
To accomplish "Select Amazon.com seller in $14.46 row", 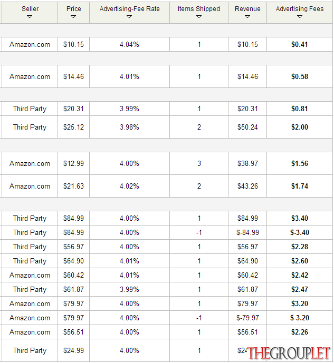I will (30, 76).
